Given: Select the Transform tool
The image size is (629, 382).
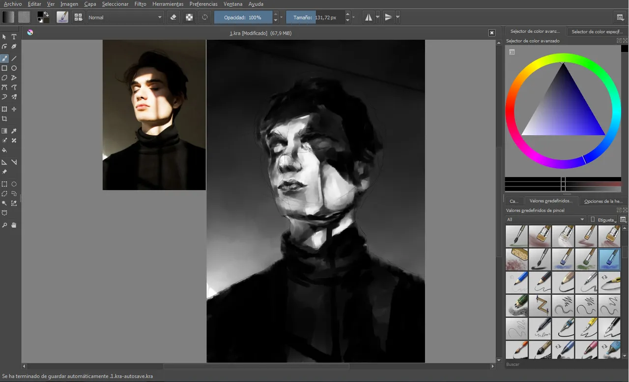Looking at the screenshot, I should point(4,109).
